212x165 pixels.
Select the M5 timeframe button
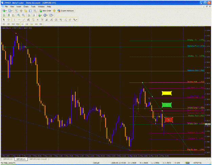click(8, 24)
